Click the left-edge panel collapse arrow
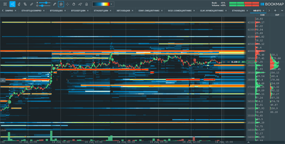The image size is (285, 144). pyautogui.click(x=3, y=80)
